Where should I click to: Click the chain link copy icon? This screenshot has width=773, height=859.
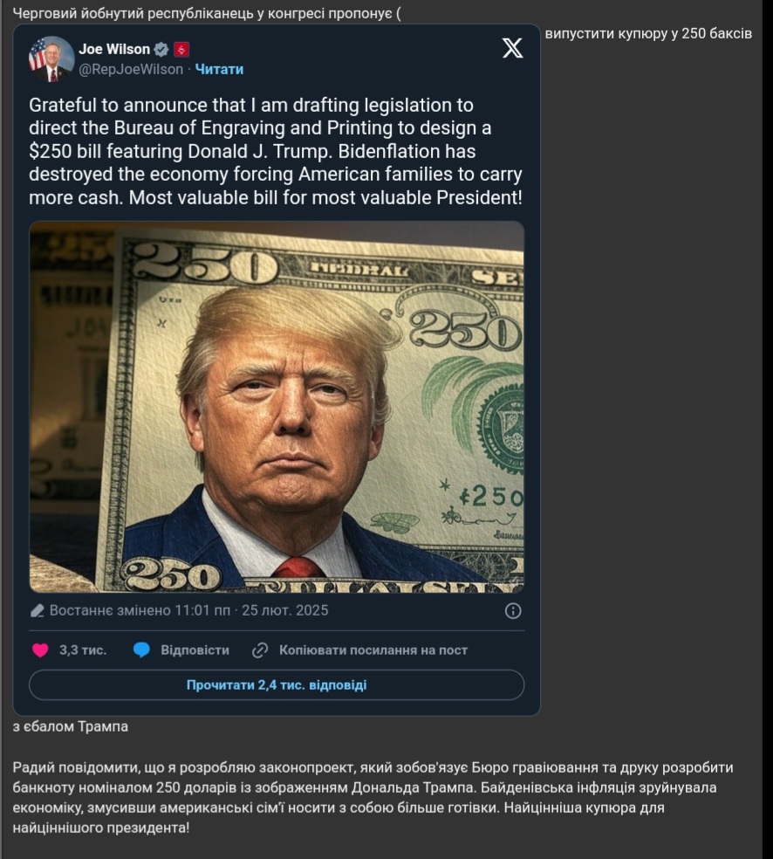(259, 650)
